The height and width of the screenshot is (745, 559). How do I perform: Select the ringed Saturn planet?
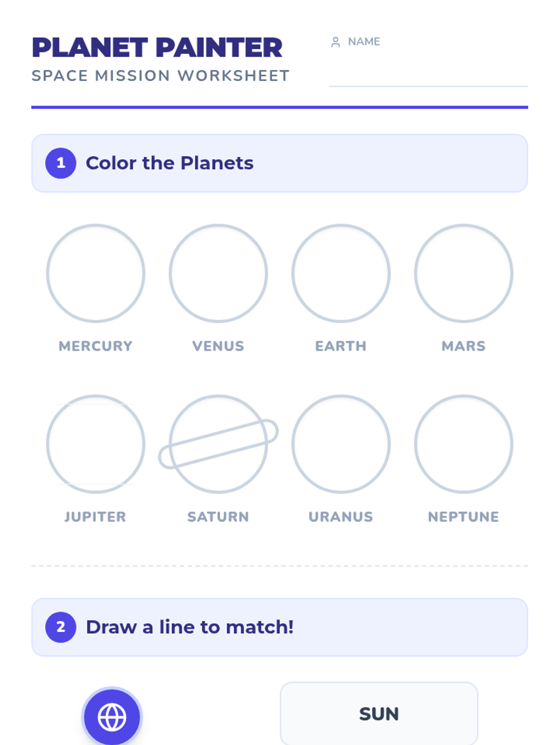click(x=218, y=444)
